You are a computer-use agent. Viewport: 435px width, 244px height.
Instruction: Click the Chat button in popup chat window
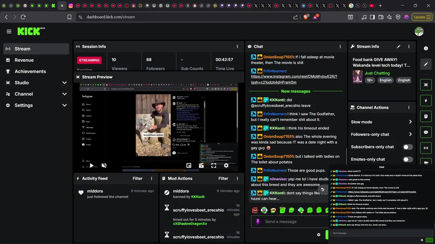pos(430,240)
